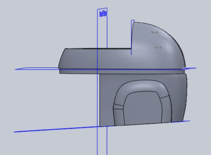The image size is (211, 155).
Task: Select the lower sketch relation icon on dome
Action: tap(158, 48)
